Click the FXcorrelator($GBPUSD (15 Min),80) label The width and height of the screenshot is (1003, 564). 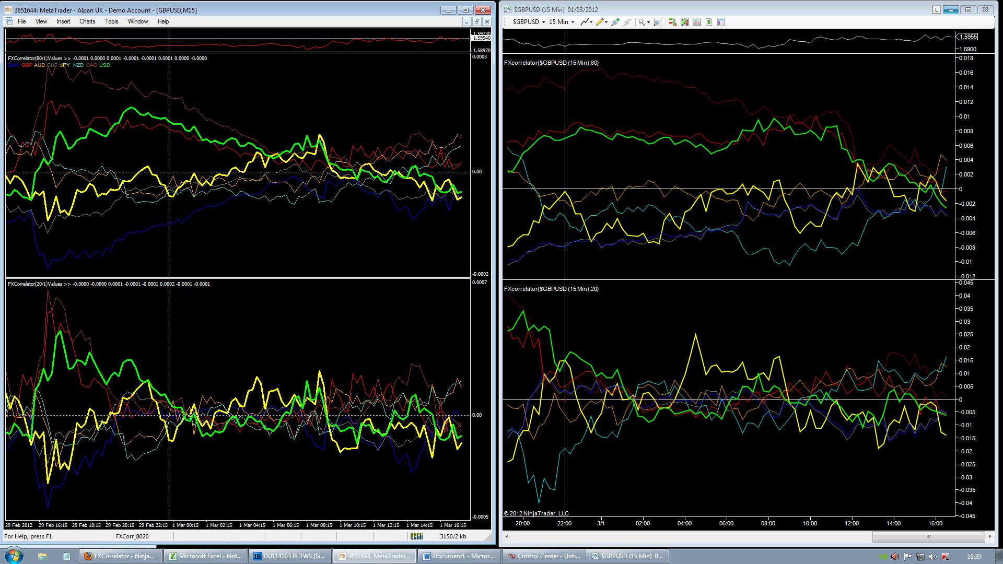pyautogui.click(x=551, y=63)
